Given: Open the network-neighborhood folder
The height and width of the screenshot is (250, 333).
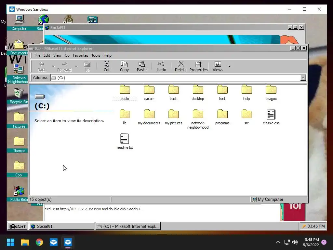Looking at the screenshot, I should [198, 119].
